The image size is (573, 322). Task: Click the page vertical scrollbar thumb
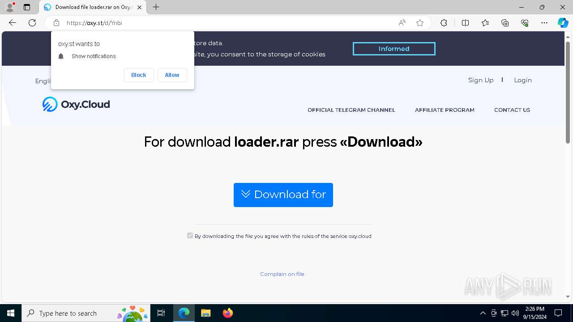coord(568,92)
